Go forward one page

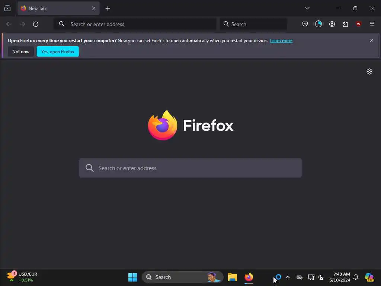(x=22, y=24)
